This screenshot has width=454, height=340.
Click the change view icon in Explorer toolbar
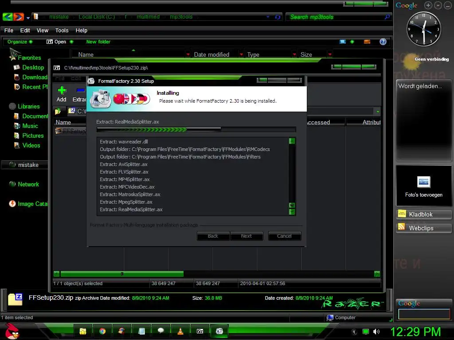[343, 42]
